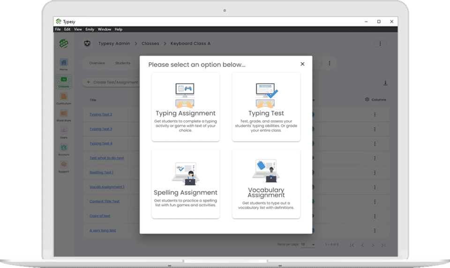Go to the last page of results
The image size is (450, 268).
point(383,245)
